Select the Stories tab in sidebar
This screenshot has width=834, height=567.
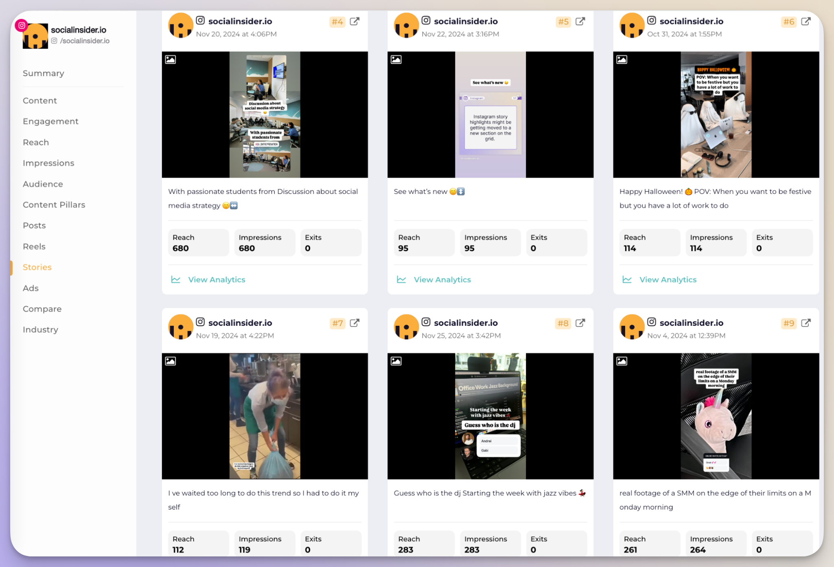[x=37, y=267]
